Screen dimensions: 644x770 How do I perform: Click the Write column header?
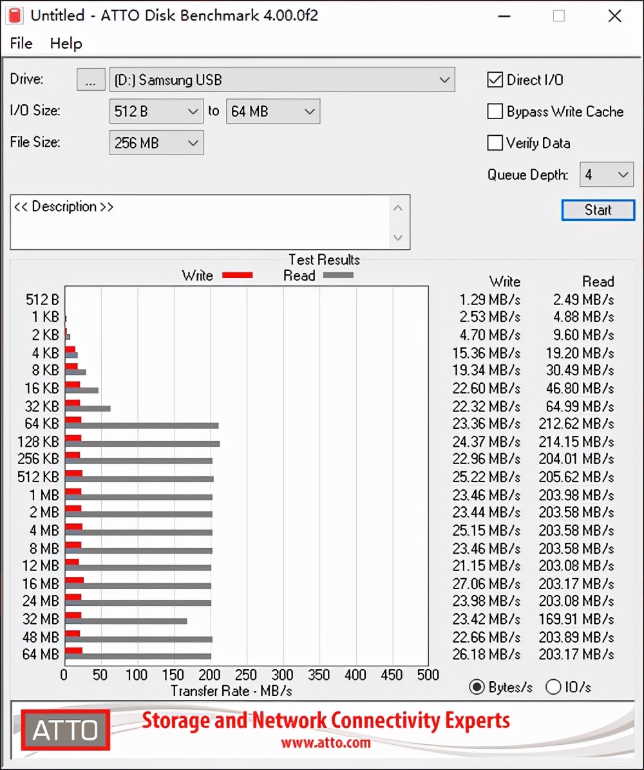tap(504, 281)
